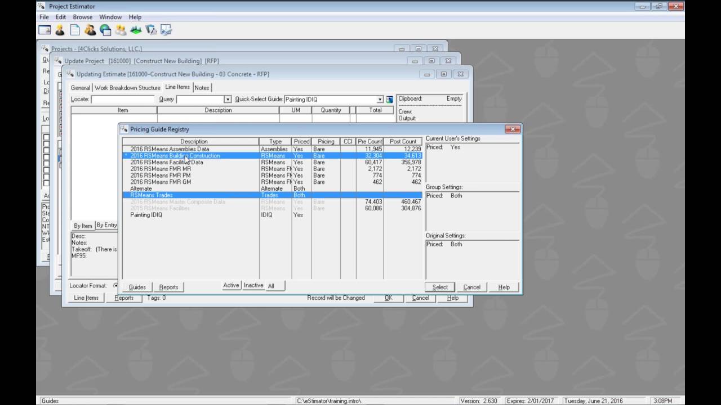Click the Projects window title icon
721x405 pixels.
pyautogui.click(x=45, y=49)
